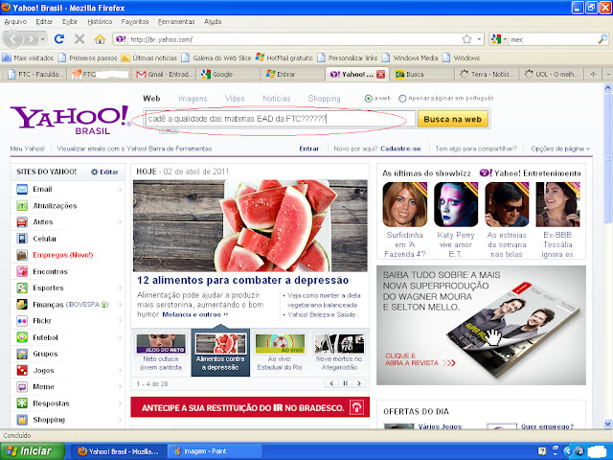
Task: Open the Ferramentas menu
Action: [176, 21]
